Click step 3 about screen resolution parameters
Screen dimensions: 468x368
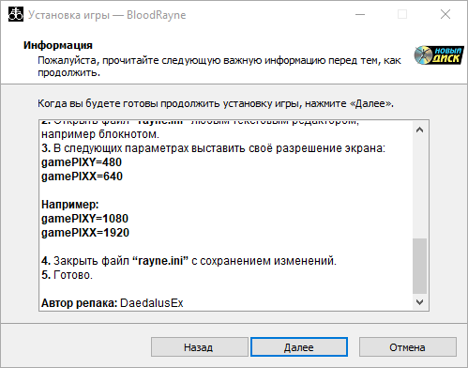pos(213,148)
